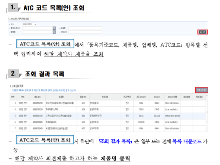
Task: Click the results table scroll-up arrow
Action: (x=207, y=95)
